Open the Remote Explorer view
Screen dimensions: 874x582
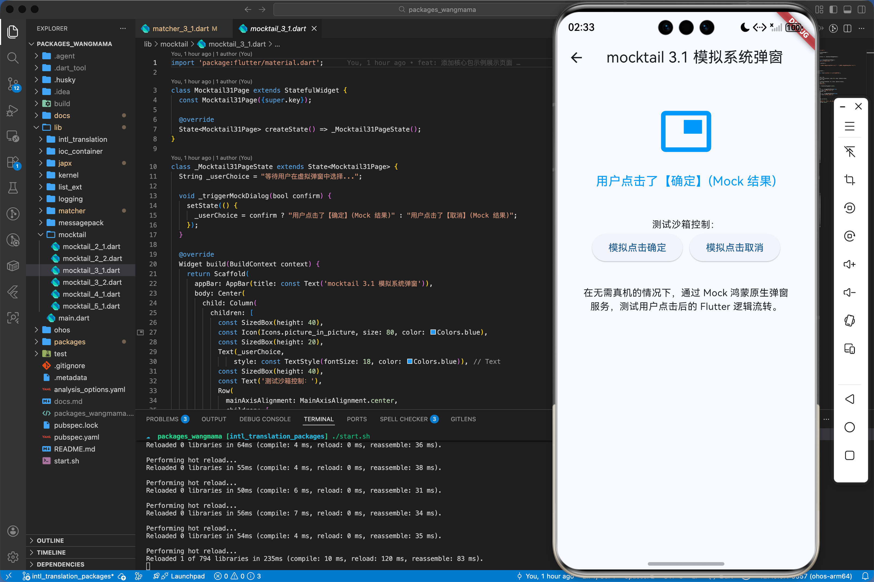point(13,136)
